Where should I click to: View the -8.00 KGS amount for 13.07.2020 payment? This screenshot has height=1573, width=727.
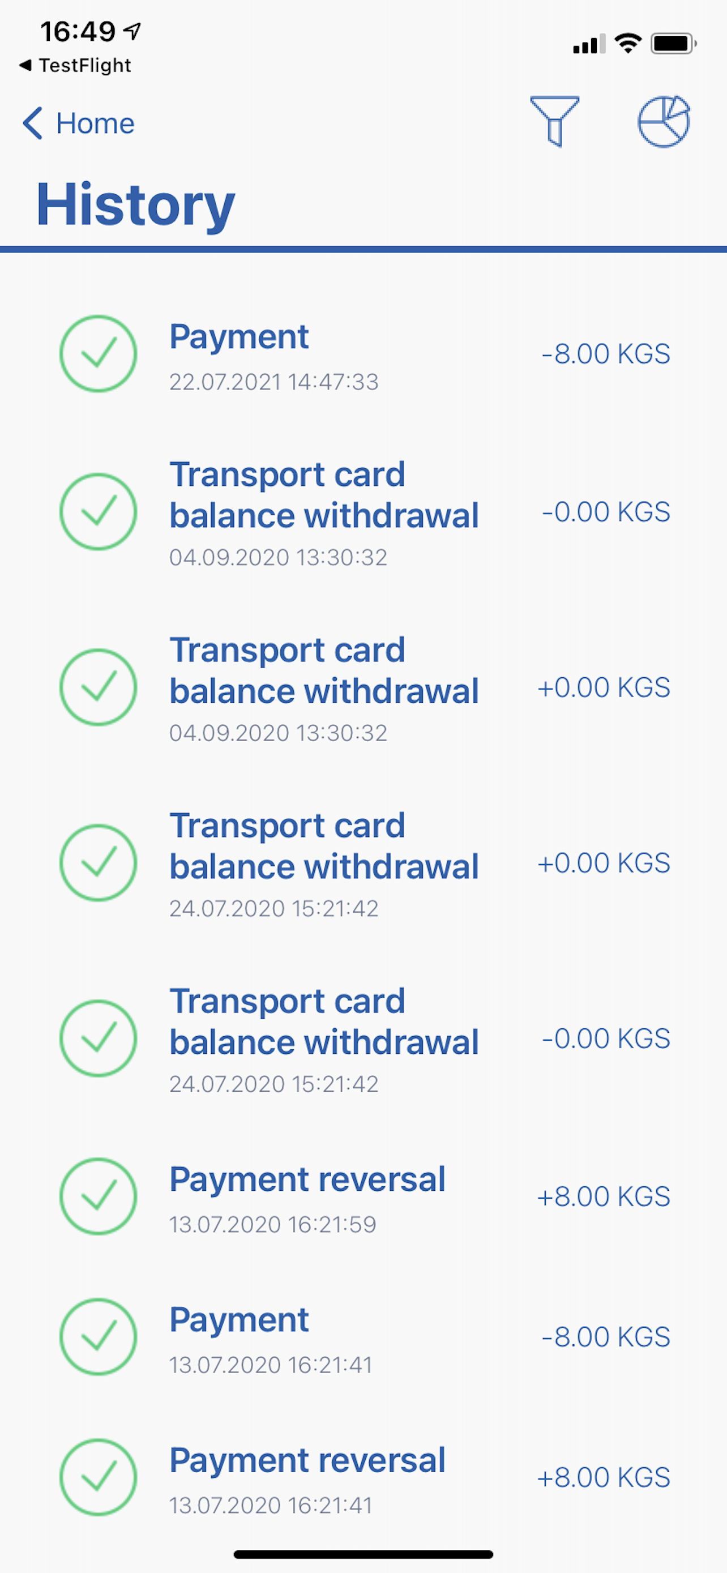pyautogui.click(x=605, y=1337)
